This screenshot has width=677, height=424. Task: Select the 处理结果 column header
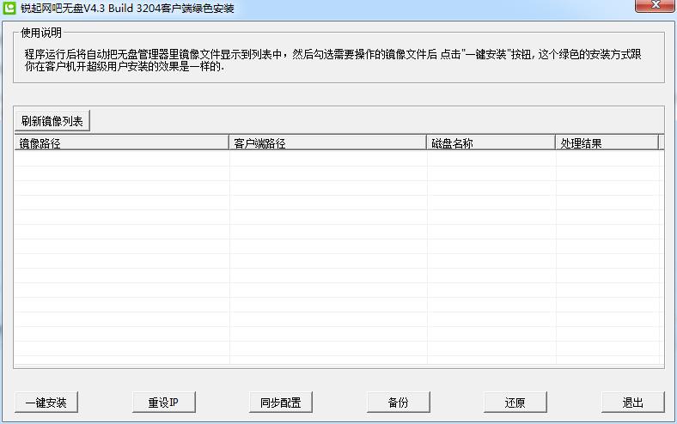607,142
